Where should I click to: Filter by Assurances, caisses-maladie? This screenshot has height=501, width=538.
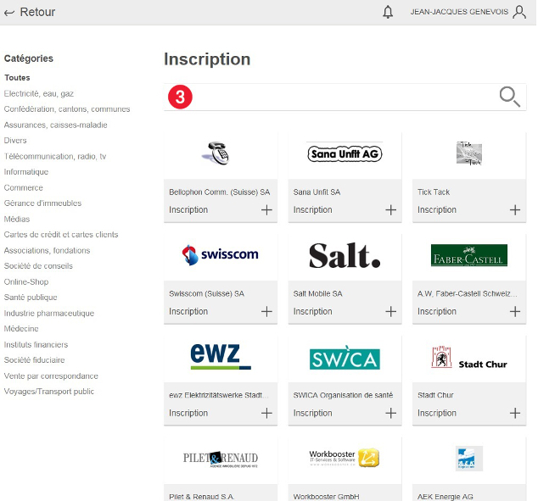pyautogui.click(x=56, y=125)
